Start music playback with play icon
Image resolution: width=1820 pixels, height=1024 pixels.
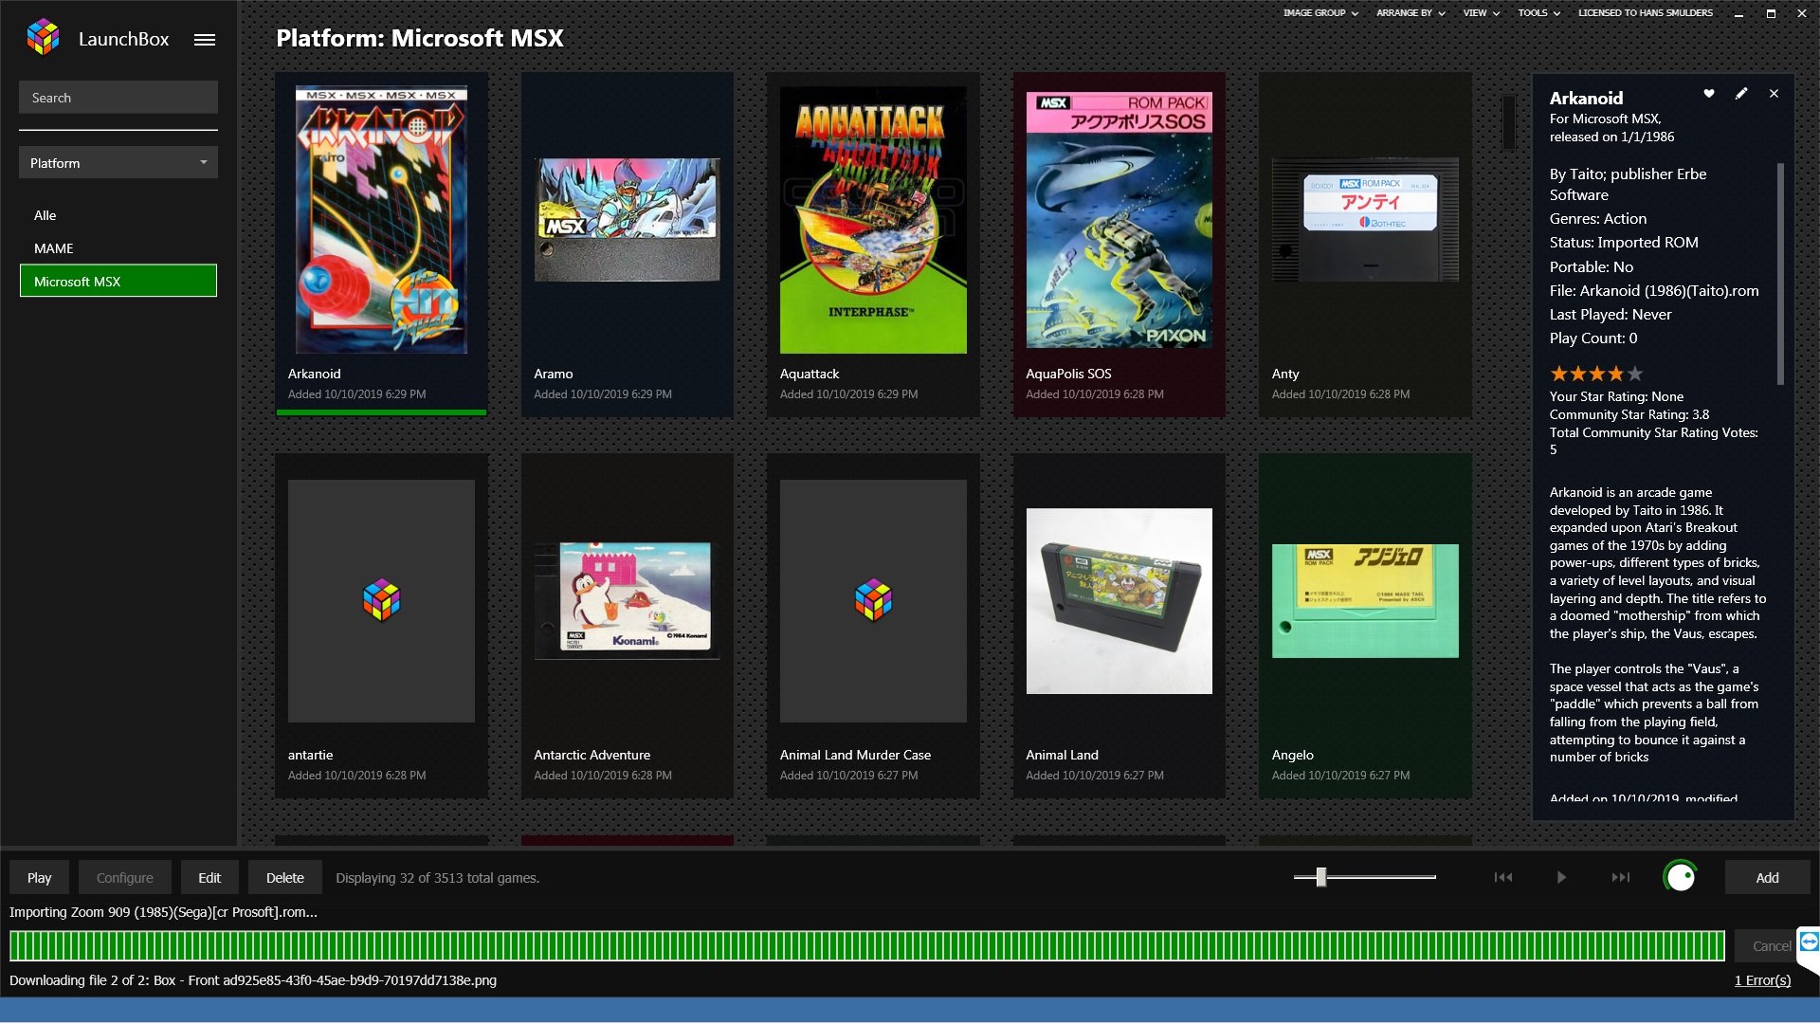(1561, 878)
